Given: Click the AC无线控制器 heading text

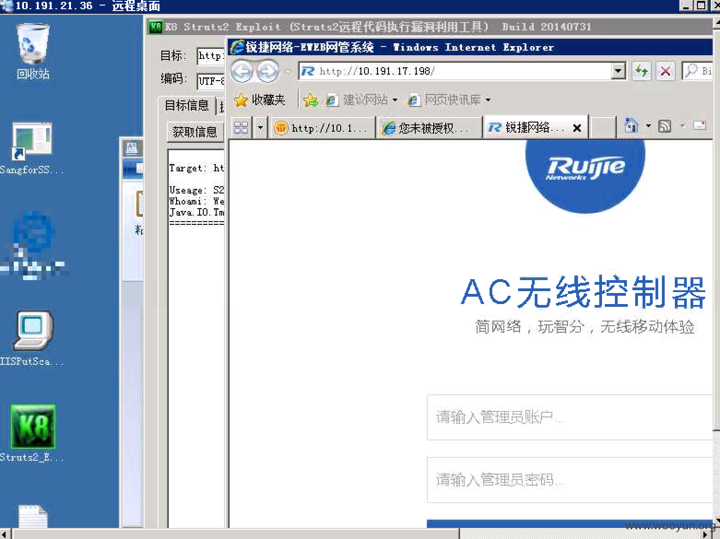Looking at the screenshot, I should click(584, 292).
